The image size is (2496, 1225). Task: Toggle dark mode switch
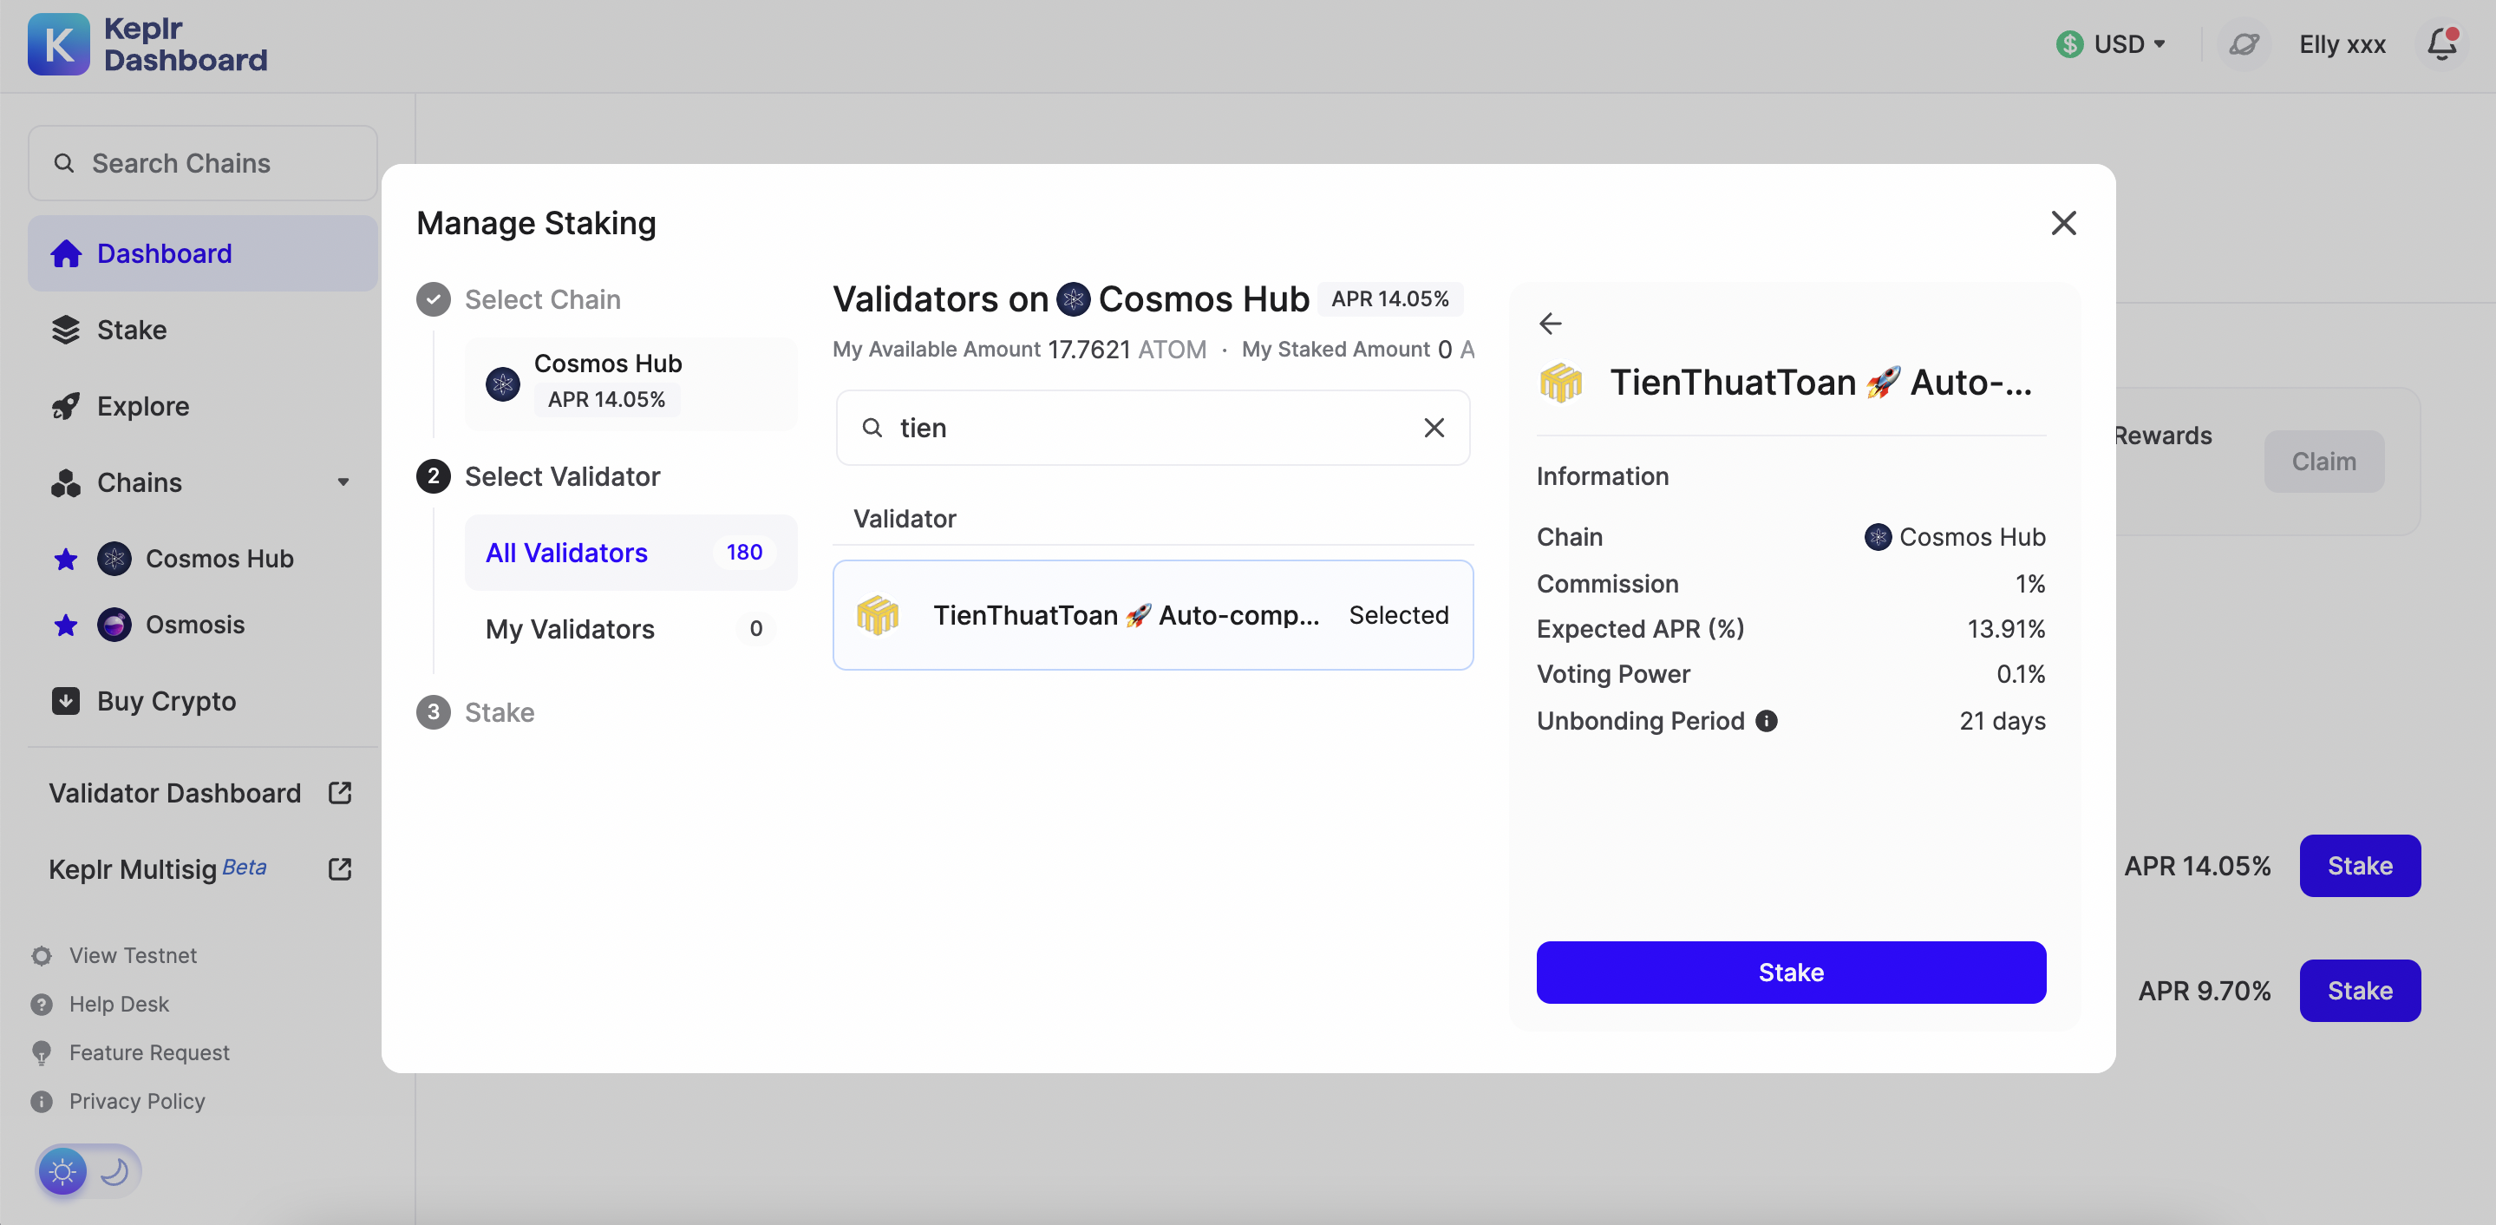(x=86, y=1169)
